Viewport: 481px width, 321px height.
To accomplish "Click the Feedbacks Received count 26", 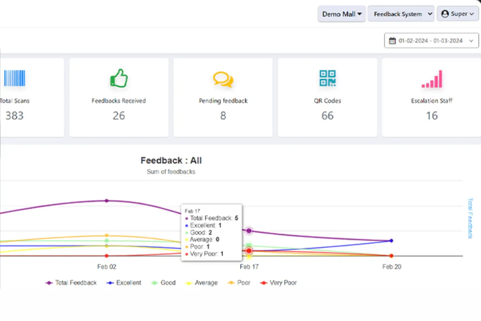I will coord(119,116).
